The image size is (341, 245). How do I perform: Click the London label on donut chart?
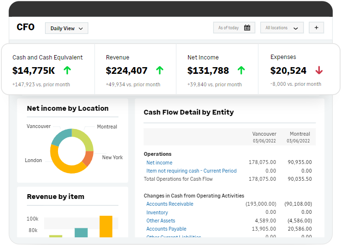click(33, 161)
